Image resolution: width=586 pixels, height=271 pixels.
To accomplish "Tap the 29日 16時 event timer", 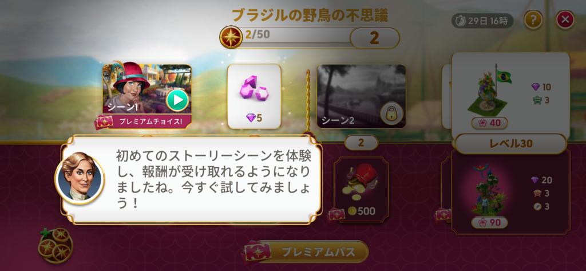I will tap(482, 21).
